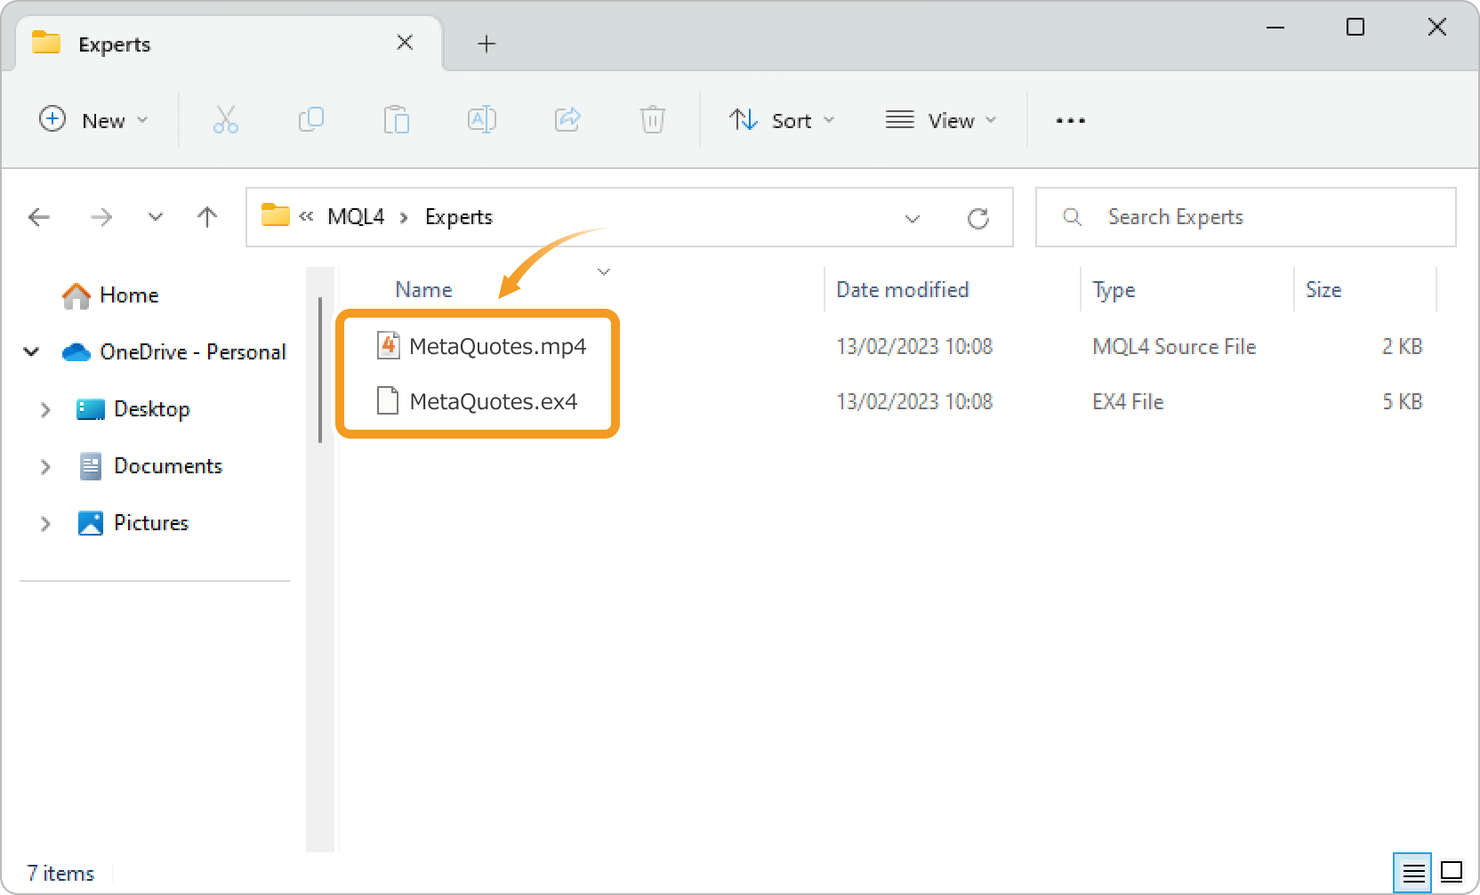Collapse the OneDrive - Personal node
Screen dimensions: 1480x895
coord(31,352)
